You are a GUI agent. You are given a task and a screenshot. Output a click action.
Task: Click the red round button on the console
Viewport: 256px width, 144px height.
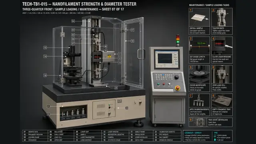(x=164, y=84)
